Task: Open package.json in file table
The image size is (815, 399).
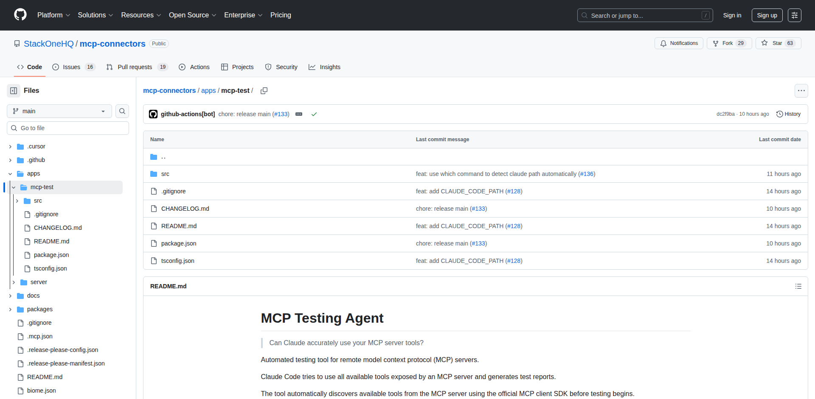Action: tap(179, 243)
